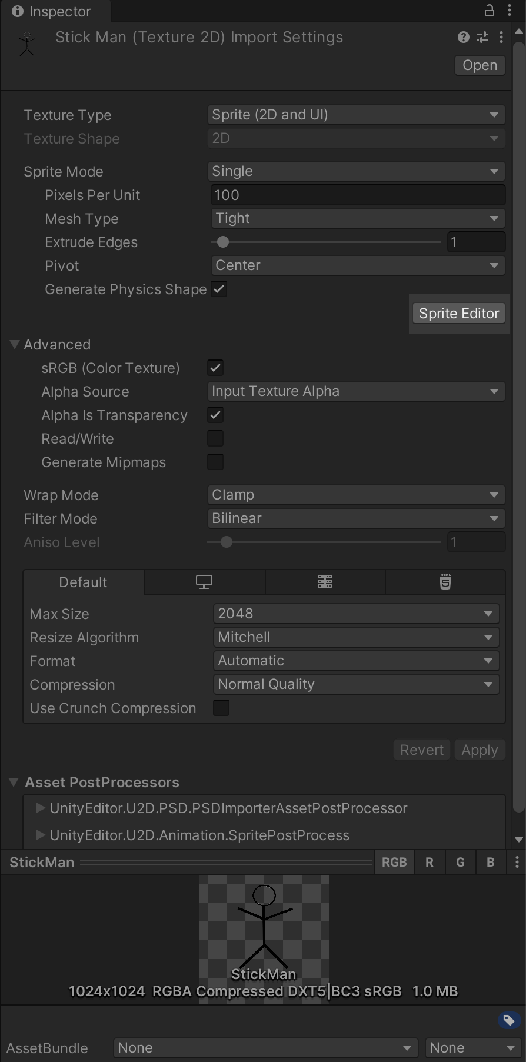Viewport: 526px width, 1062px height.
Task: Open the Texture Type dropdown
Action: coord(357,115)
